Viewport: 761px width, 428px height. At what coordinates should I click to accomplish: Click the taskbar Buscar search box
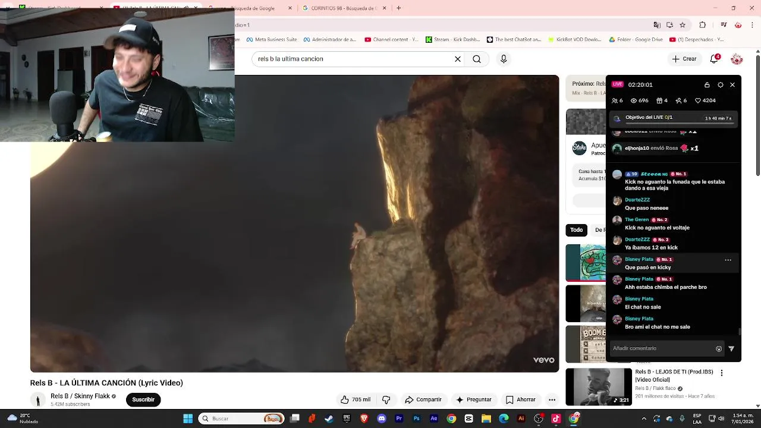point(241,418)
